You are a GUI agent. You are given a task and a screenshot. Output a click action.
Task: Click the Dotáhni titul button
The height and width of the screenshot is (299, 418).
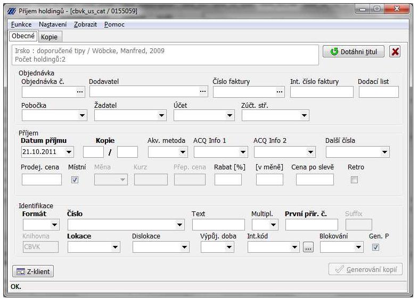tap(354, 52)
